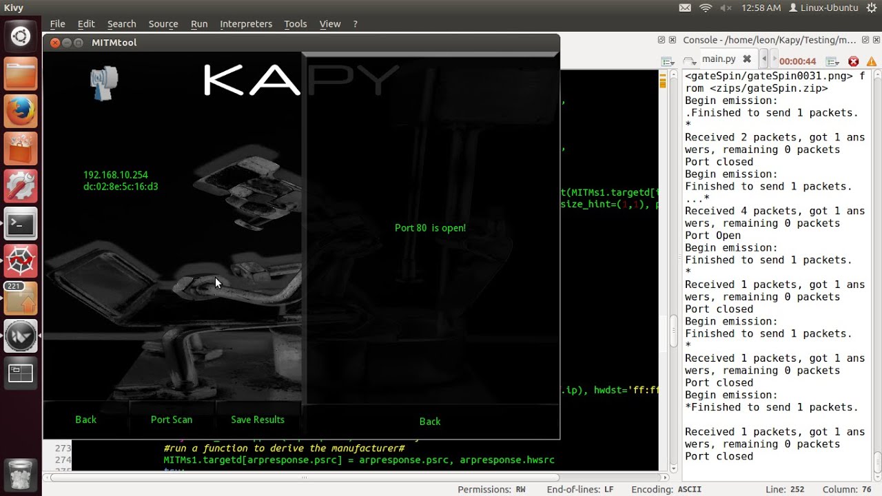Open the Workspace Switcher icon
Image resolution: width=882 pixels, height=496 pixels.
21,374
